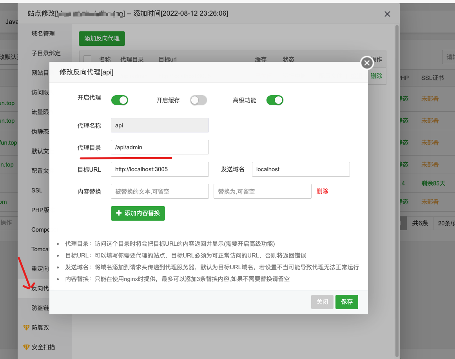The height and width of the screenshot is (359, 455).
Task: Click the green 删除 link in the proxy table
Action: point(376,76)
